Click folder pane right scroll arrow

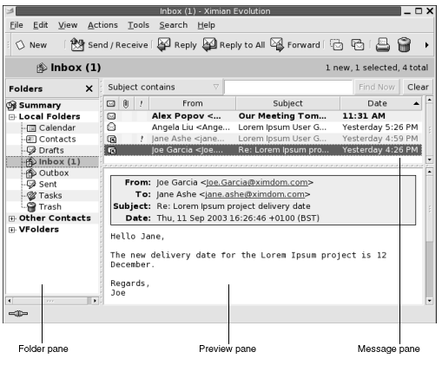click(95, 301)
